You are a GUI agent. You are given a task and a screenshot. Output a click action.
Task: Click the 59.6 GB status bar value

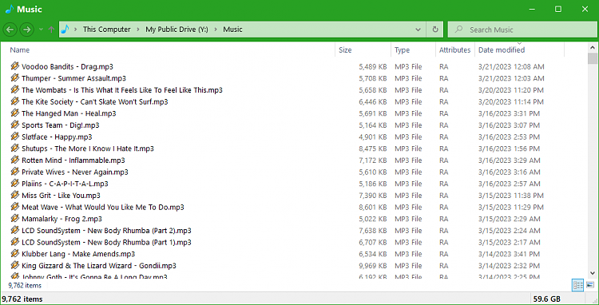546,299
